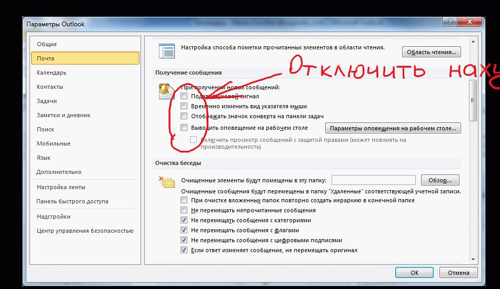The width and height of the screenshot is (500, 289).
Task: Click the scrollbar up arrow
Action: coord(473,42)
